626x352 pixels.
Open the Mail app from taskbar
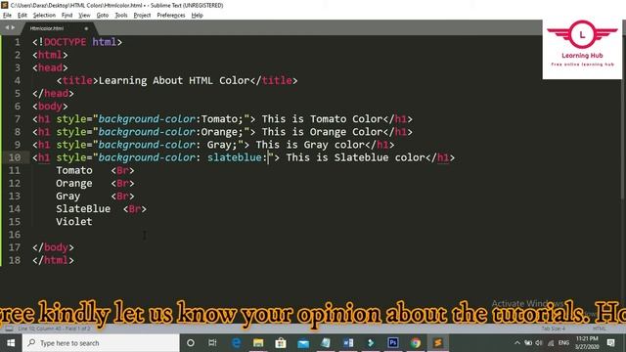pyautogui.click(x=303, y=343)
